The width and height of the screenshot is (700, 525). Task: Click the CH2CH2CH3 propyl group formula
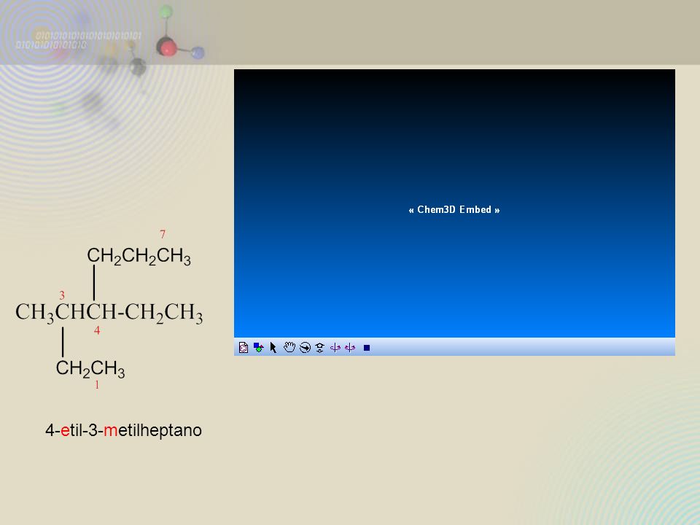pyautogui.click(x=139, y=256)
